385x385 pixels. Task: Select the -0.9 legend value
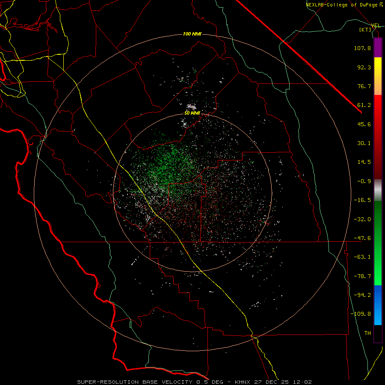click(x=364, y=181)
